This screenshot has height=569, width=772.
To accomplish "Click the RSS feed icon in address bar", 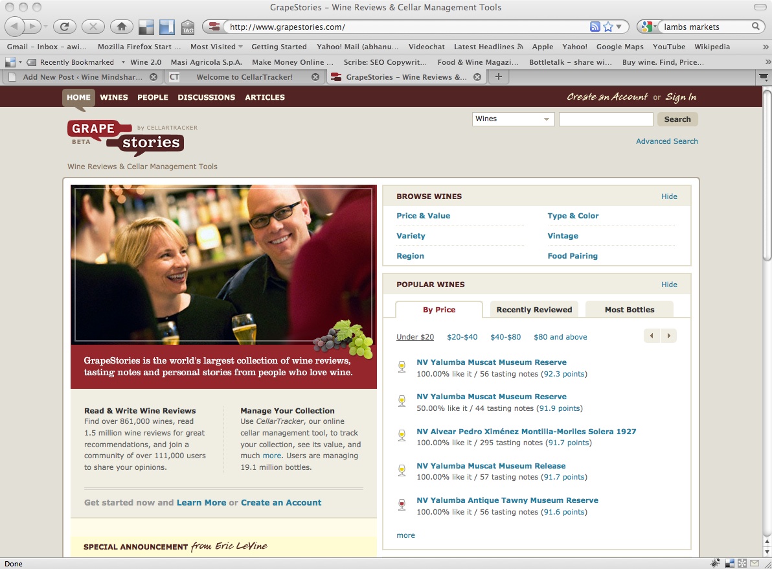I will (595, 27).
